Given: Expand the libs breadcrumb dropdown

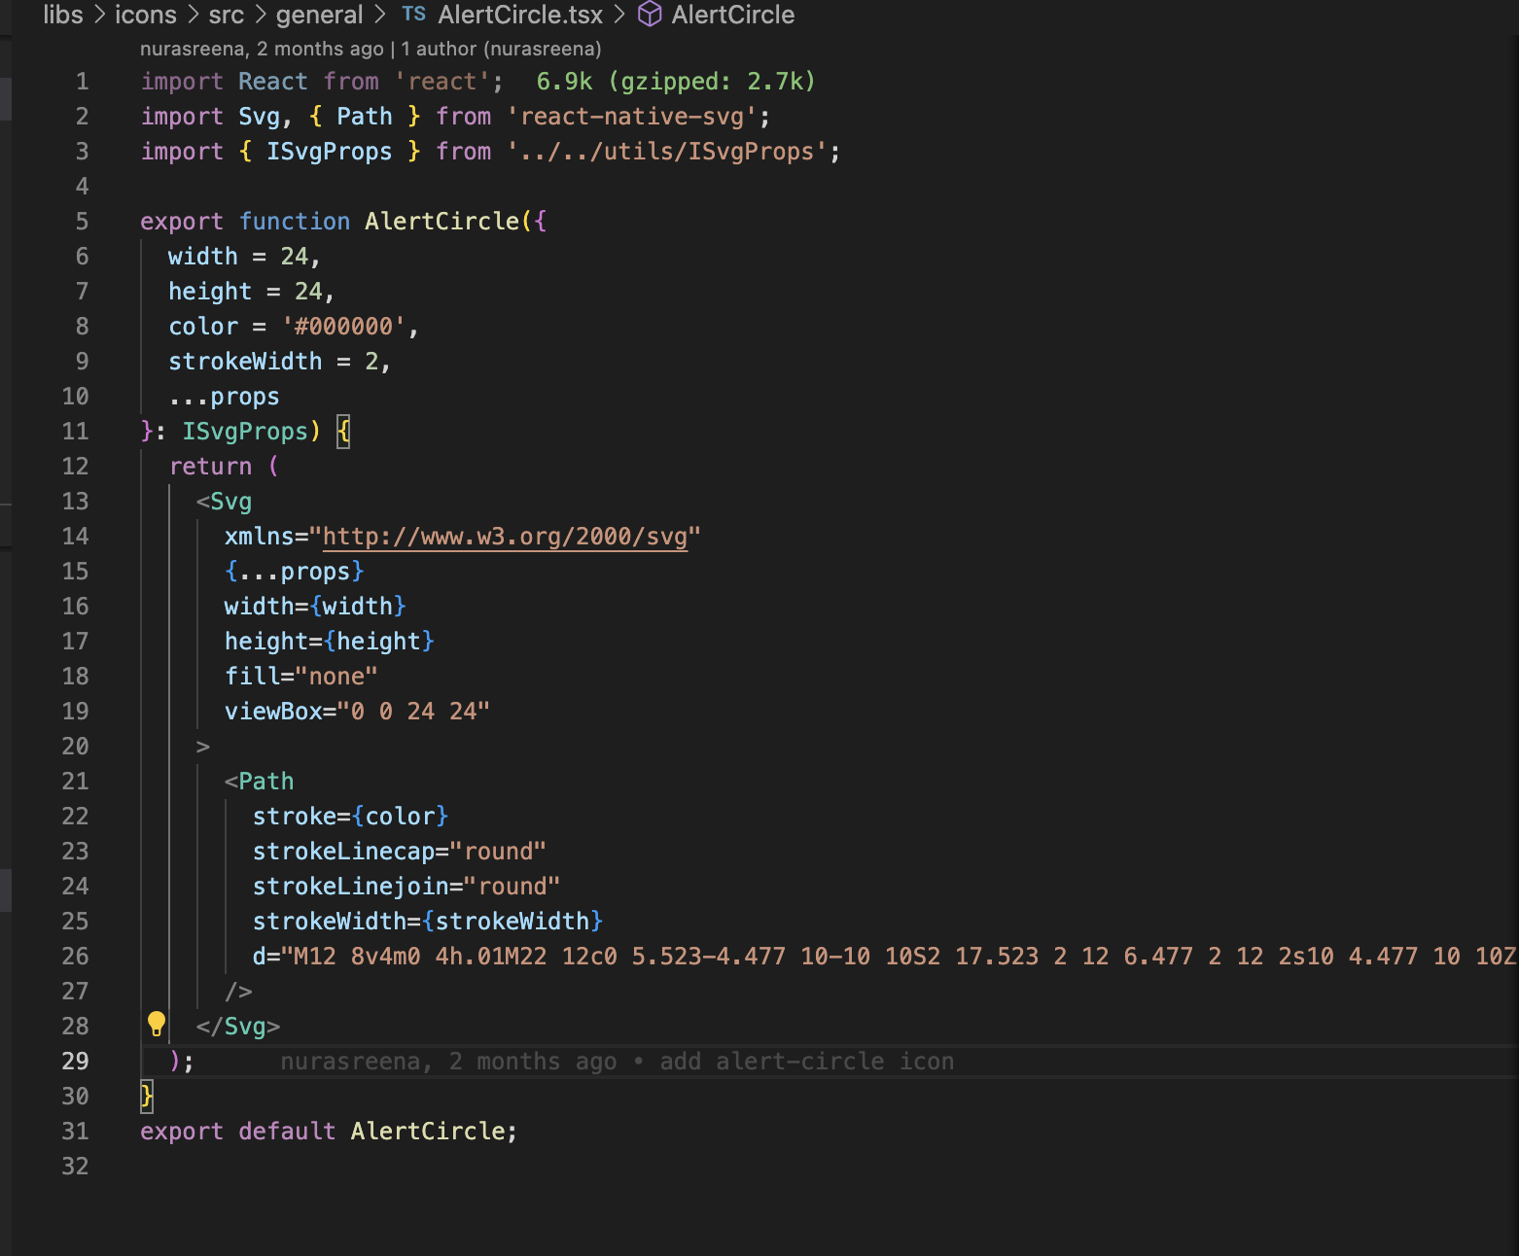Looking at the screenshot, I should 64,15.
